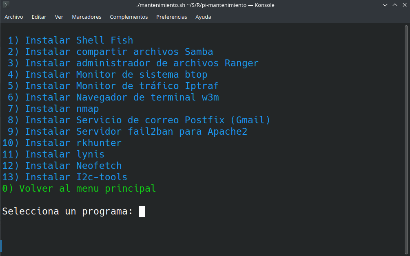
Task: Click the 'Instalar compartir archivos Samba' line
Action: tap(110, 52)
